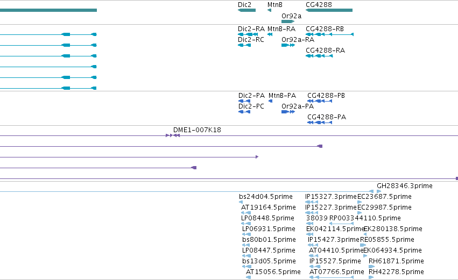Select the LP08447.5prime EST label
The height and width of the screenshot is (280, 458).
tap(269, 250)
